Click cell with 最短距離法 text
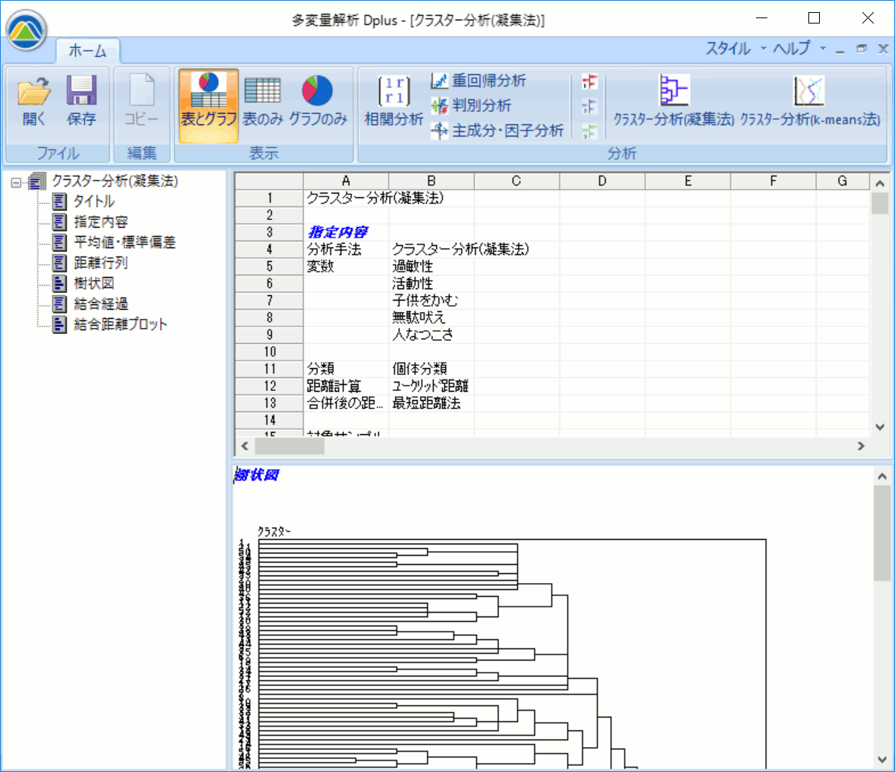Image resolution: width=895 pixels, height=772 pixels. (x=432, y=403)
